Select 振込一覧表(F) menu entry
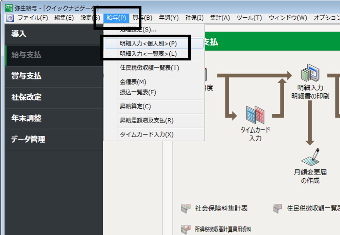 pyautogui.click(x=154, y=92)
